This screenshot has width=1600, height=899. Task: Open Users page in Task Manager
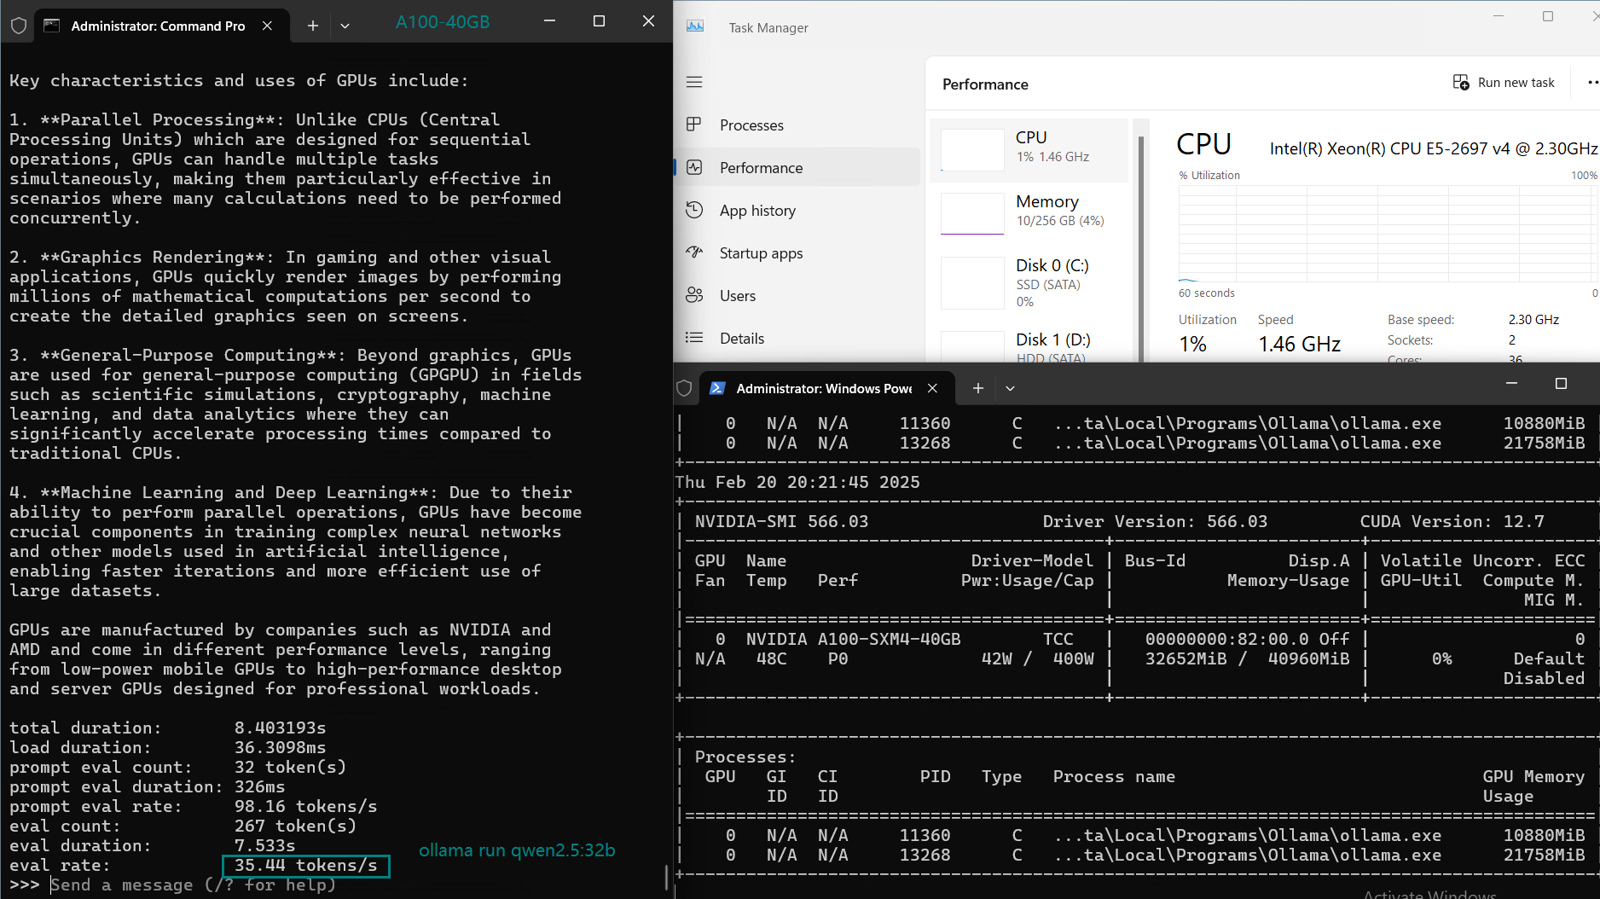point(798,295)
